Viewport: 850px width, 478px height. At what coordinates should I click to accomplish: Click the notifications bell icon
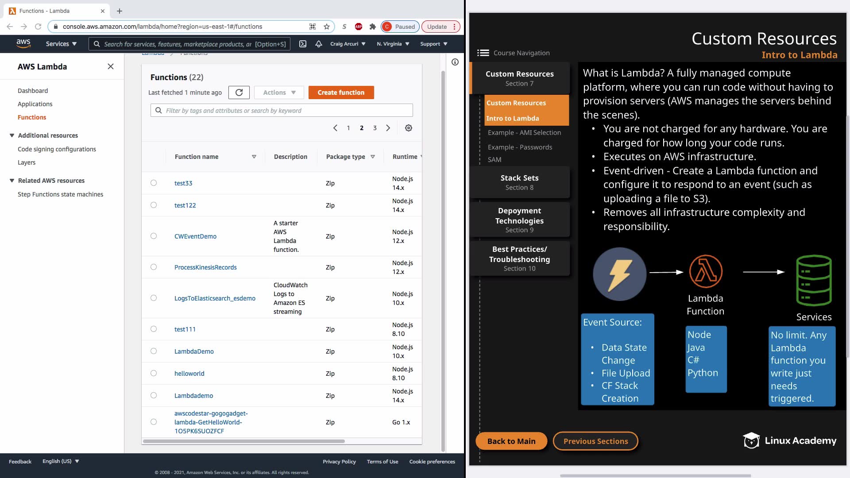(x=318, y=44)
